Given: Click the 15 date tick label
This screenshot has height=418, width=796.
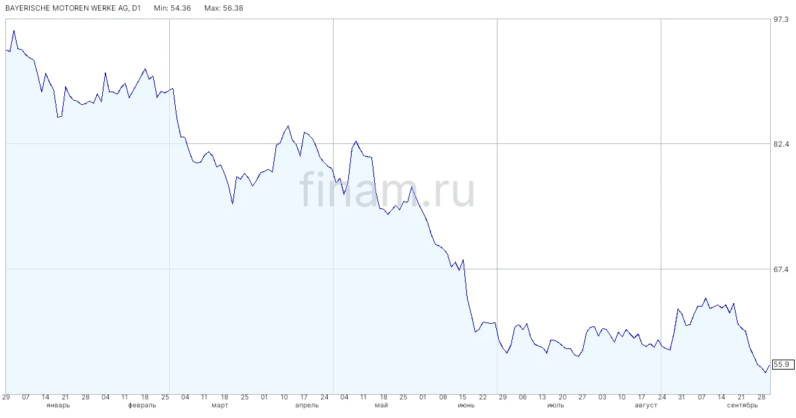Looking at the screenshot, I should pos(463,397).
